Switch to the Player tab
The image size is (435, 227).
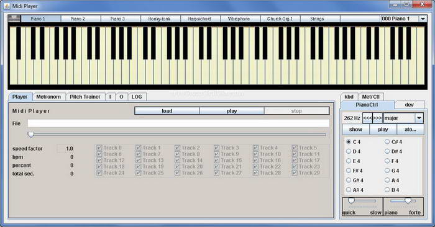[20, 97]
